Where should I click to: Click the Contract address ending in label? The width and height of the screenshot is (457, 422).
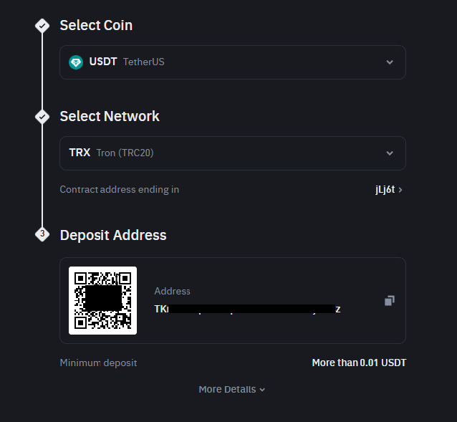click(x=120, y=190)
